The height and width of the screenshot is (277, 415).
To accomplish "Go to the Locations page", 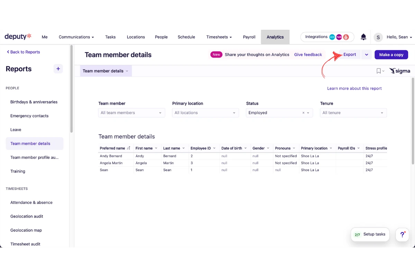I will click(x=136, y=37).
